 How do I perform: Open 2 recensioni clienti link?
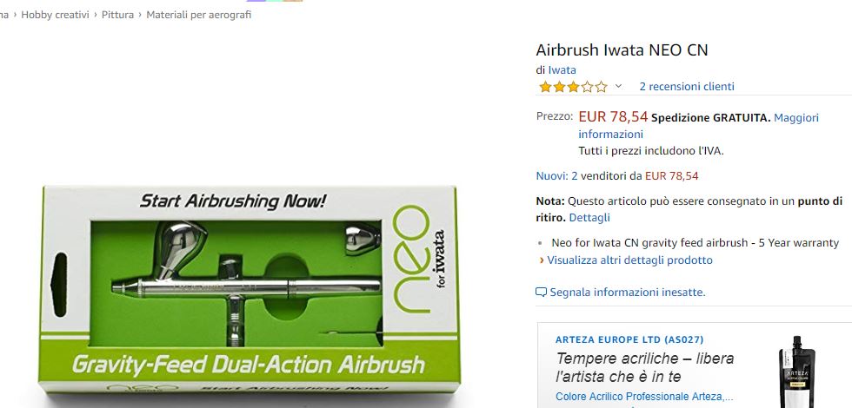coord(687,86)
